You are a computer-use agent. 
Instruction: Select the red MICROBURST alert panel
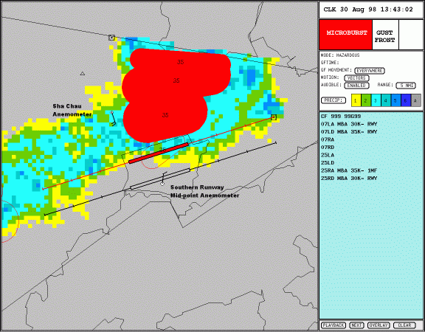[x=346, y=35]
